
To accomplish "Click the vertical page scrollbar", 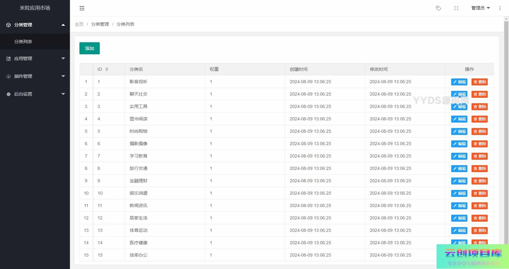I will click(x=506, y=127).
